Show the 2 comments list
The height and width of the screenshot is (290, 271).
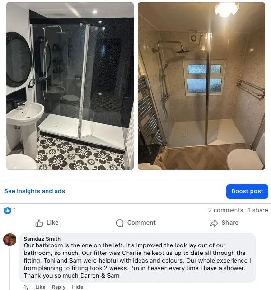(225, 210)
